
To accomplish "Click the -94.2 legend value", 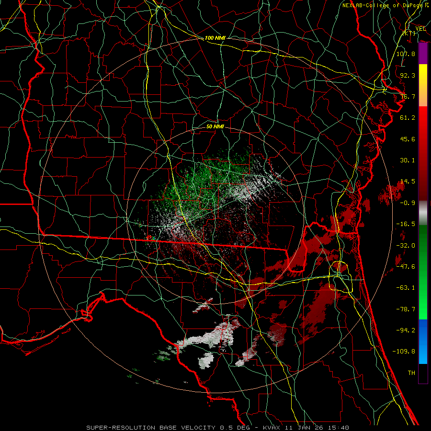I will pyautogui.click(x=406, y=330).
